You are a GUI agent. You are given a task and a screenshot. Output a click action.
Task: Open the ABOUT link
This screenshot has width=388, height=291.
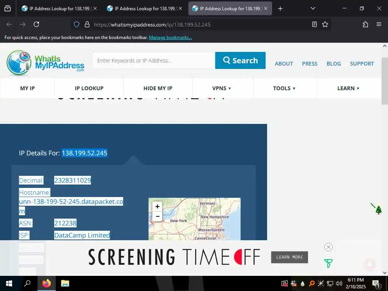coord(284,64)
